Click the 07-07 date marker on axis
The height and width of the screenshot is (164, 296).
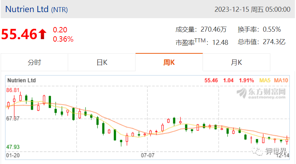(x=148, y=155)
